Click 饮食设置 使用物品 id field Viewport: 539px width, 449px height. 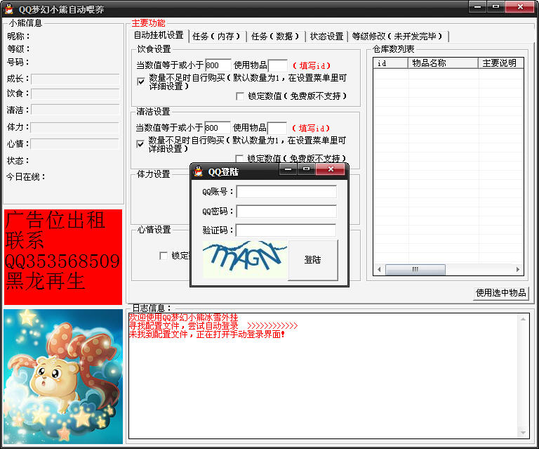pyautogui.click(x=277, y=65)
